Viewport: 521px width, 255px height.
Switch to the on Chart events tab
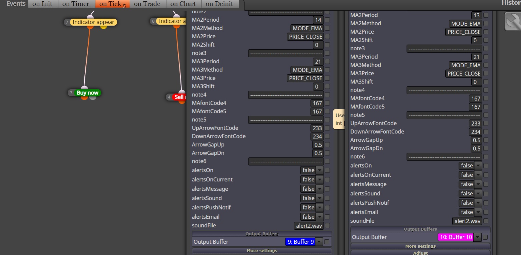point(183,4)
